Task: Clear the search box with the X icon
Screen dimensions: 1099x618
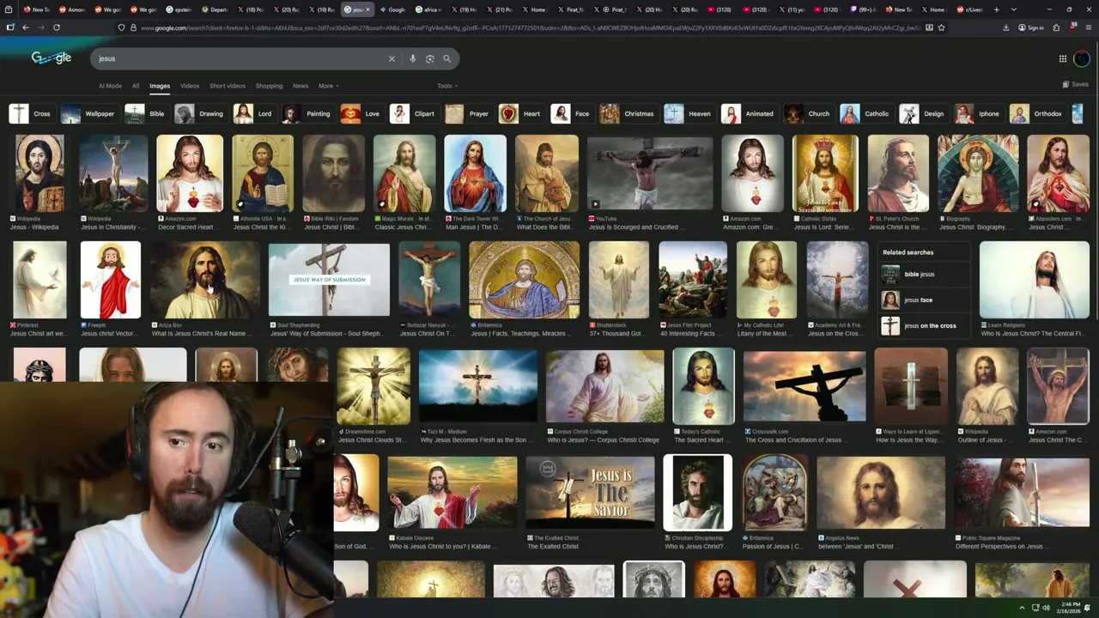Action: 392,58
